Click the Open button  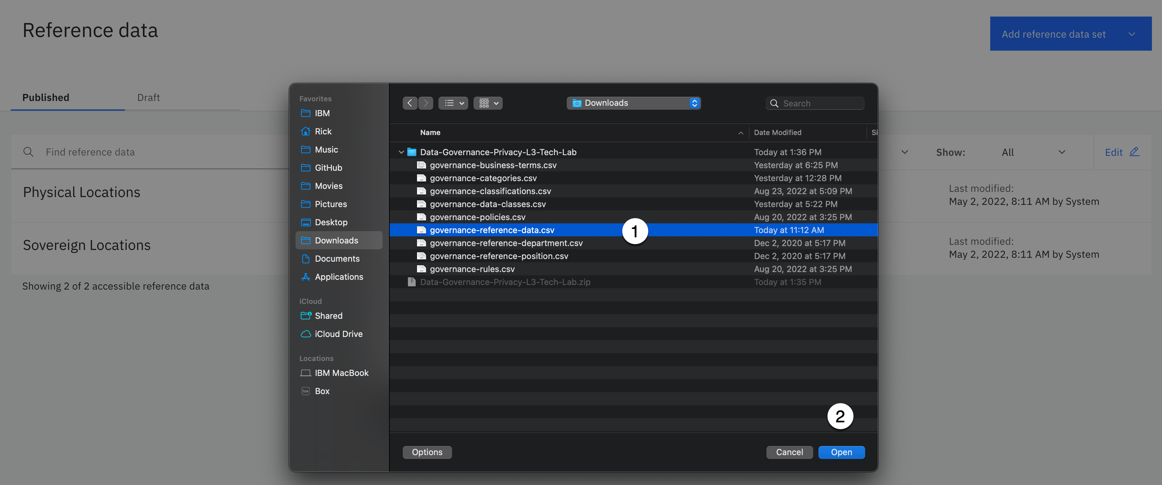tap(841, 452)
